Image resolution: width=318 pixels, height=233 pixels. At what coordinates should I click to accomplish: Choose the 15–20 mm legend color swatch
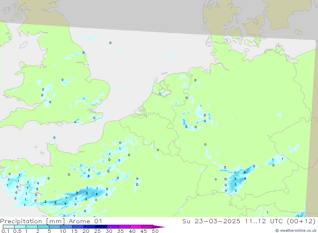pos(78,227)
